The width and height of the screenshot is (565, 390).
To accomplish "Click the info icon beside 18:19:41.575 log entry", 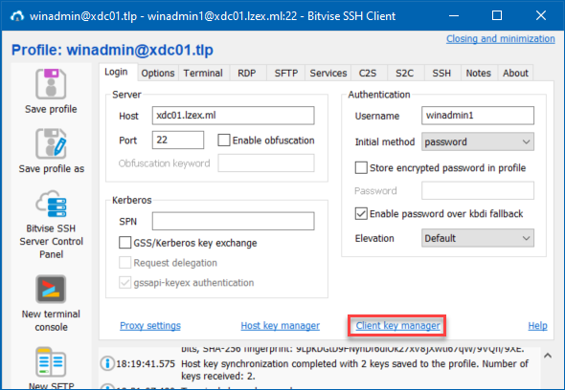I will (107, 363).
